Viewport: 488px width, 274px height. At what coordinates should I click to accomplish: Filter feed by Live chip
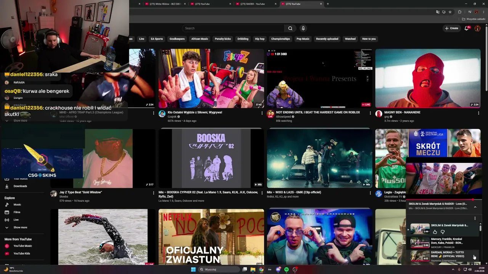pyautogui.click(x=142, y=39)
